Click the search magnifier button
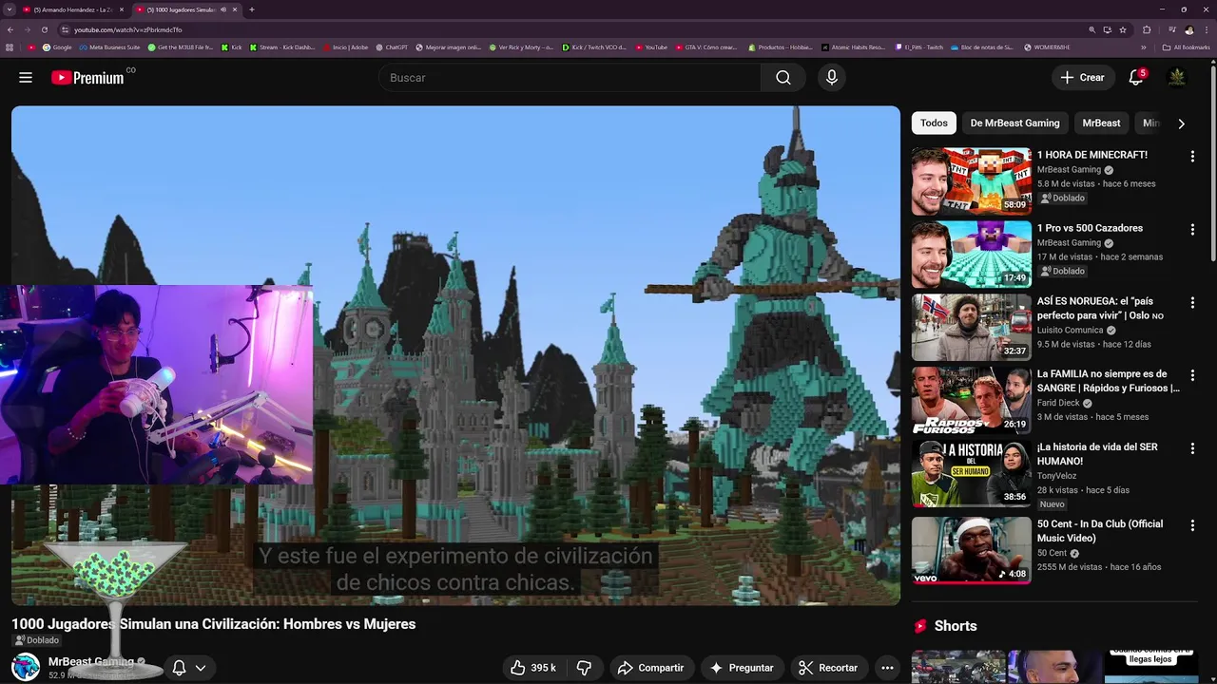Image resolution: width=1217 pixels, height=684 pixels. (x=782, y=78)
